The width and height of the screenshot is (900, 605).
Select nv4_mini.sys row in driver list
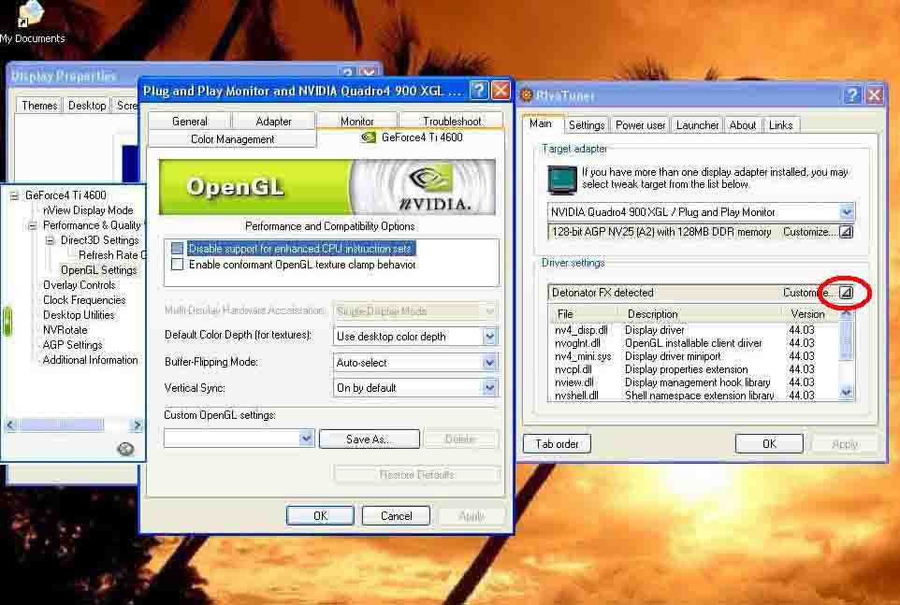(x=694, y=356)
